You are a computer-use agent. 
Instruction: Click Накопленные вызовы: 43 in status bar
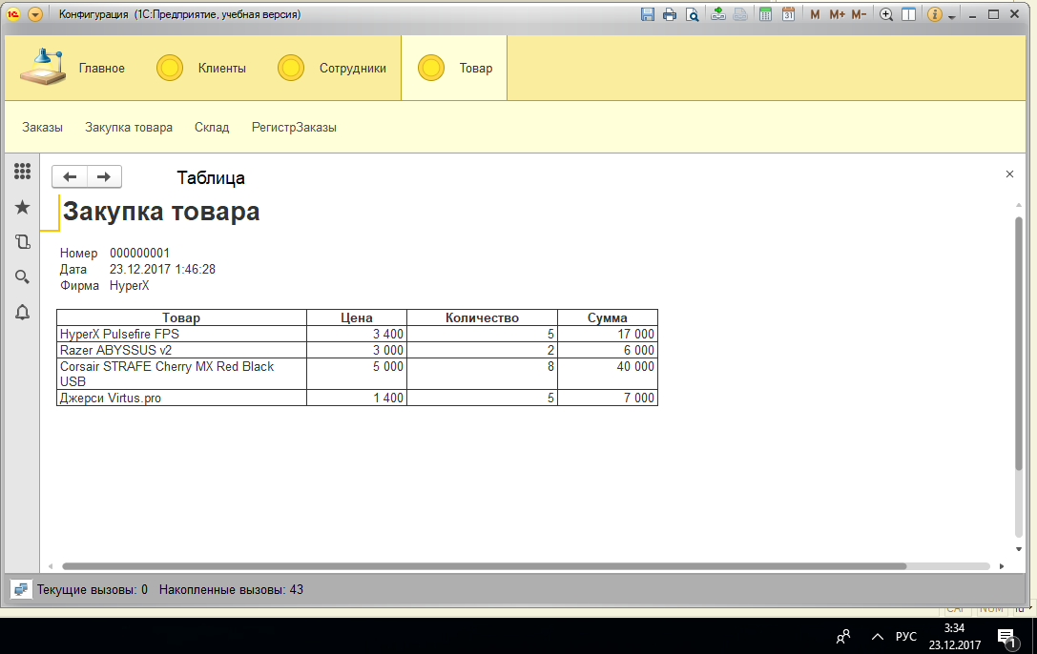pos(231,589)
